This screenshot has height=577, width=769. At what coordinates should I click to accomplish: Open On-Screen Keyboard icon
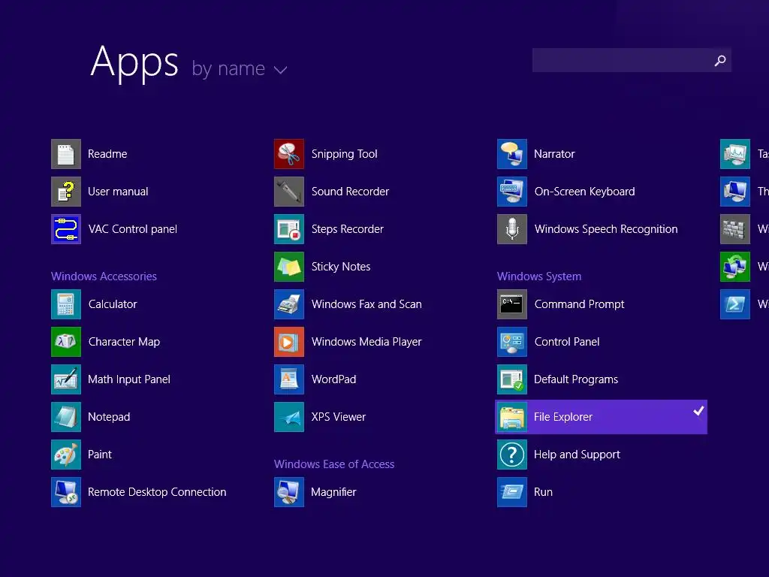(x=512, y=192)
